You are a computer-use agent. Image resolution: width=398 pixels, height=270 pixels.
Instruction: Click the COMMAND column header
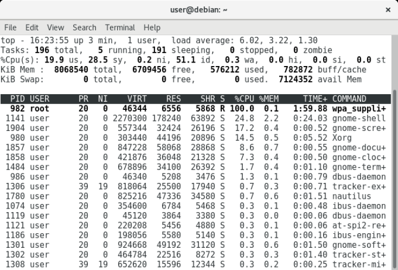(x=349, y=99)
